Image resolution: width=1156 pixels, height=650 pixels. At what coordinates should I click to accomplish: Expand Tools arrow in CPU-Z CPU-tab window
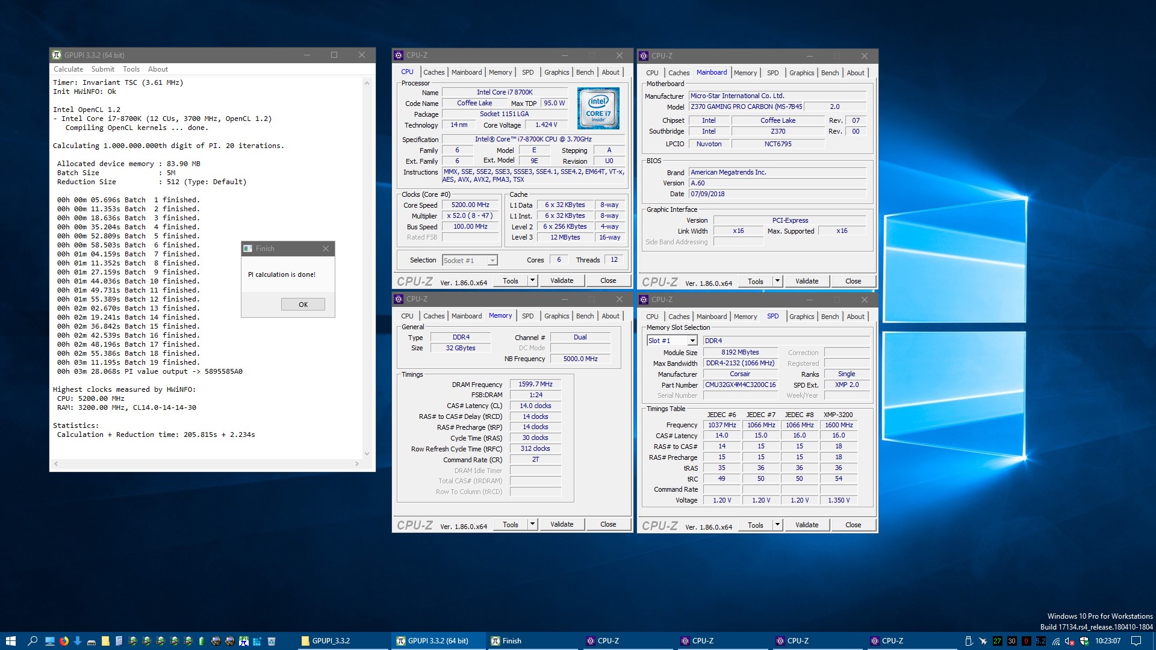532,280
